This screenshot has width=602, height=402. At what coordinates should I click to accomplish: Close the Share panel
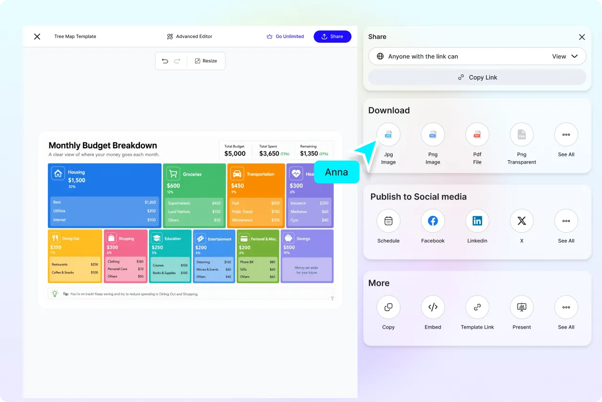582,37
